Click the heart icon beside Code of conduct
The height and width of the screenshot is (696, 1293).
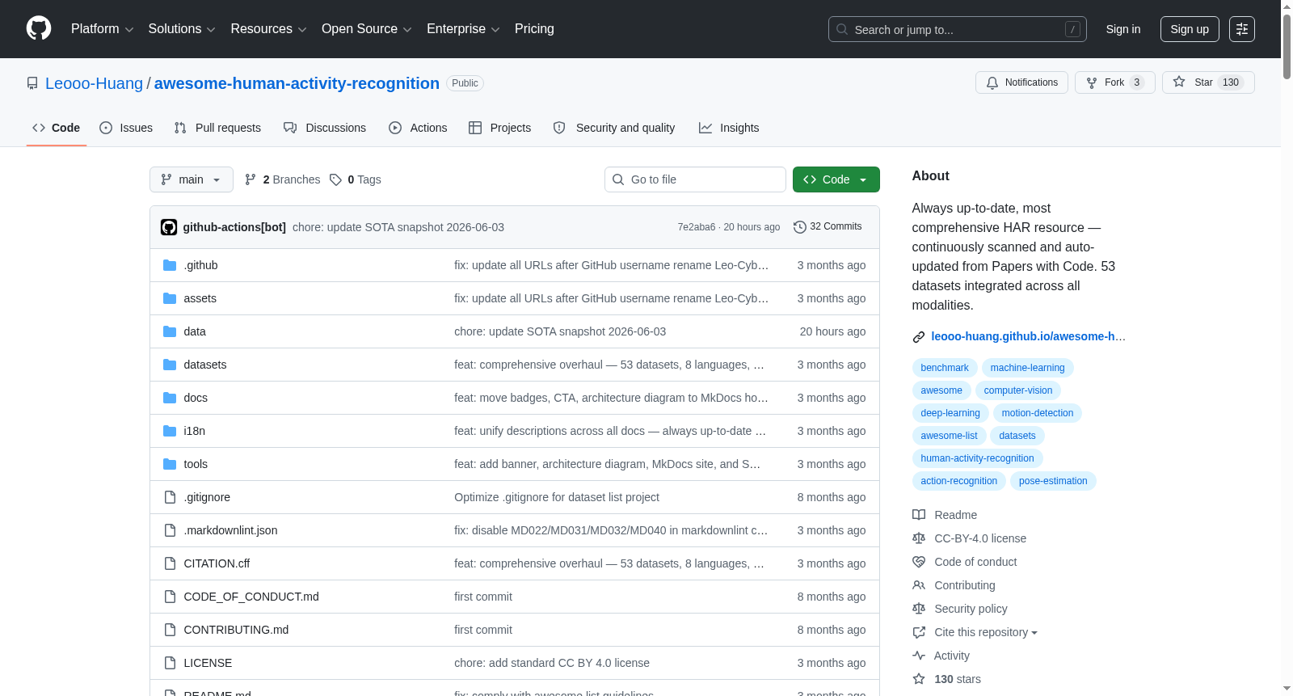click(x=919, y=562)
